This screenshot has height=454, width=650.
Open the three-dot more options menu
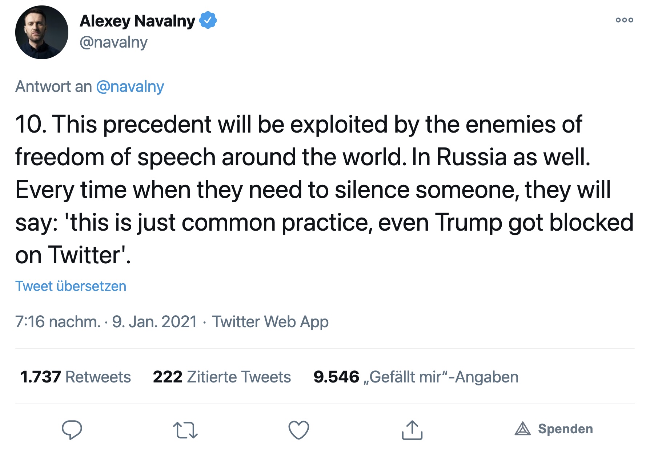[x=624, y=20]
